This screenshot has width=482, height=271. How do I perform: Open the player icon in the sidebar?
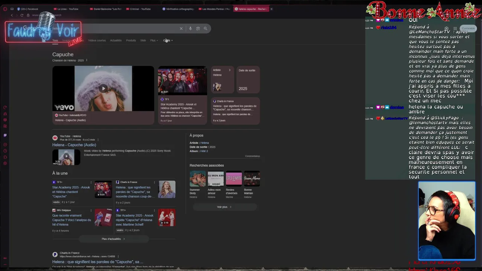(x=5, y=145)
